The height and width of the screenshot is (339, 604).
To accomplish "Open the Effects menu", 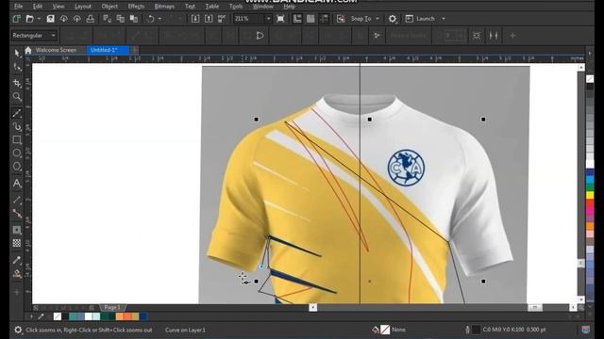I will tap(136, 7).
